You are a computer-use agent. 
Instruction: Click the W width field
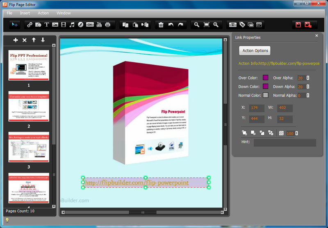(x=285, y=108)
